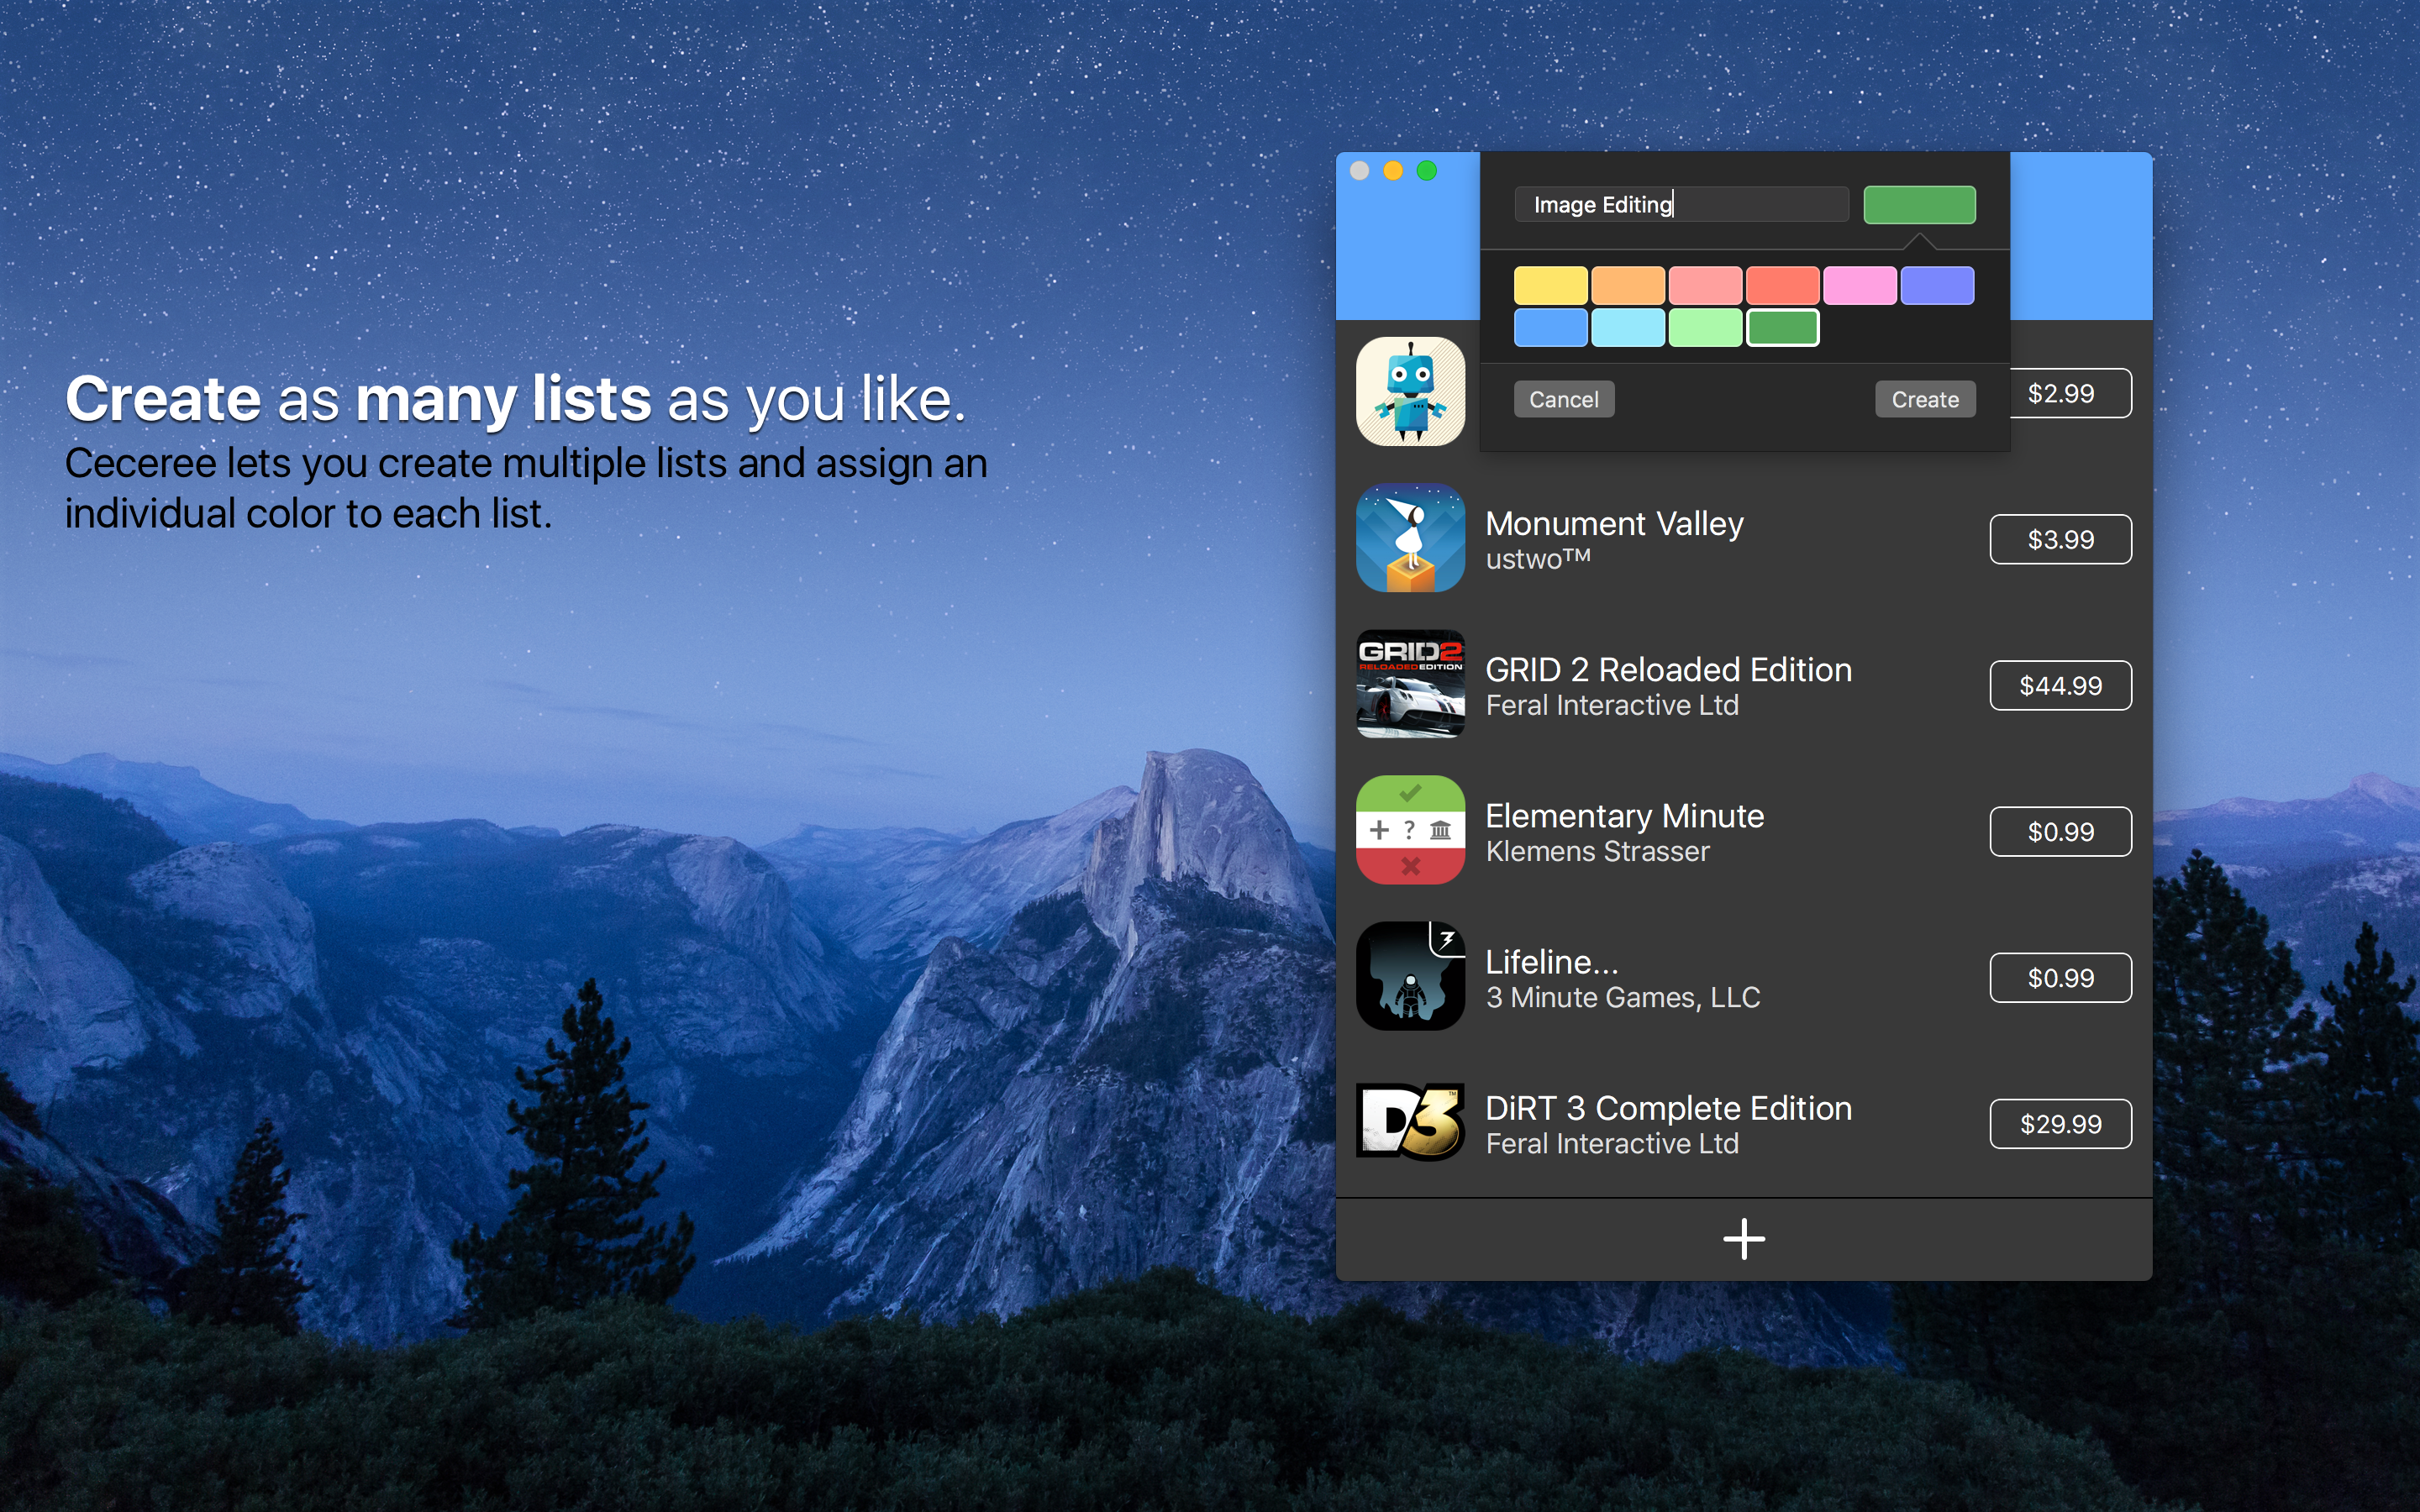Screen dimensions: 2420x1512
Task: Click the Lifeline app icon
Action: click(x=1410, y=976)
